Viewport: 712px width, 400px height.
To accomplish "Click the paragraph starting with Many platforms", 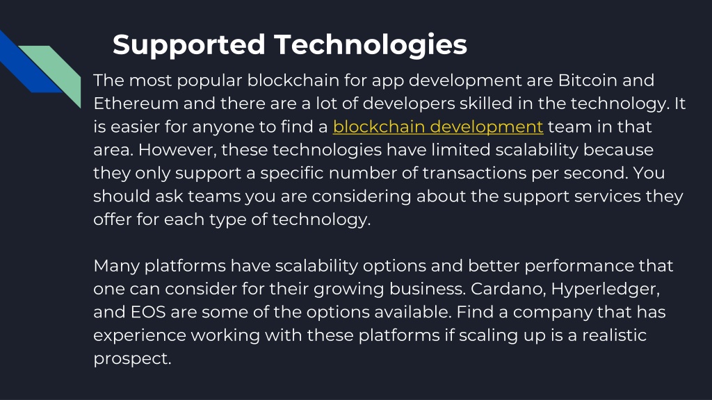I will [383, 312].
